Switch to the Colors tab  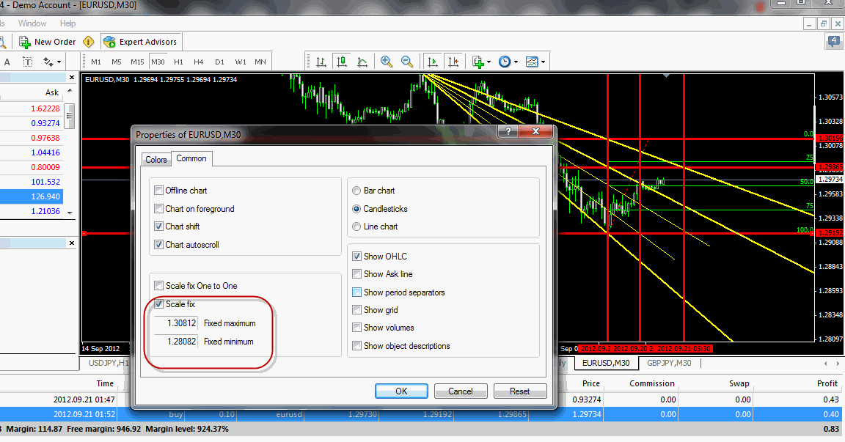tap(156, 160)
